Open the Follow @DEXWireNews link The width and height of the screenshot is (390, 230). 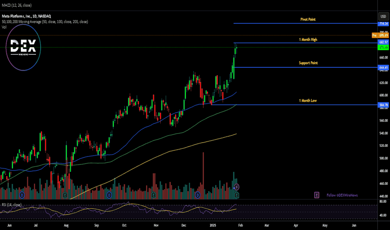[x=342, y=195]
